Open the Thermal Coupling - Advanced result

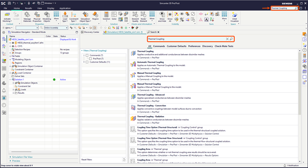(214, 98)
